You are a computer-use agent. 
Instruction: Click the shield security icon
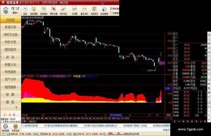coord(6,11)
